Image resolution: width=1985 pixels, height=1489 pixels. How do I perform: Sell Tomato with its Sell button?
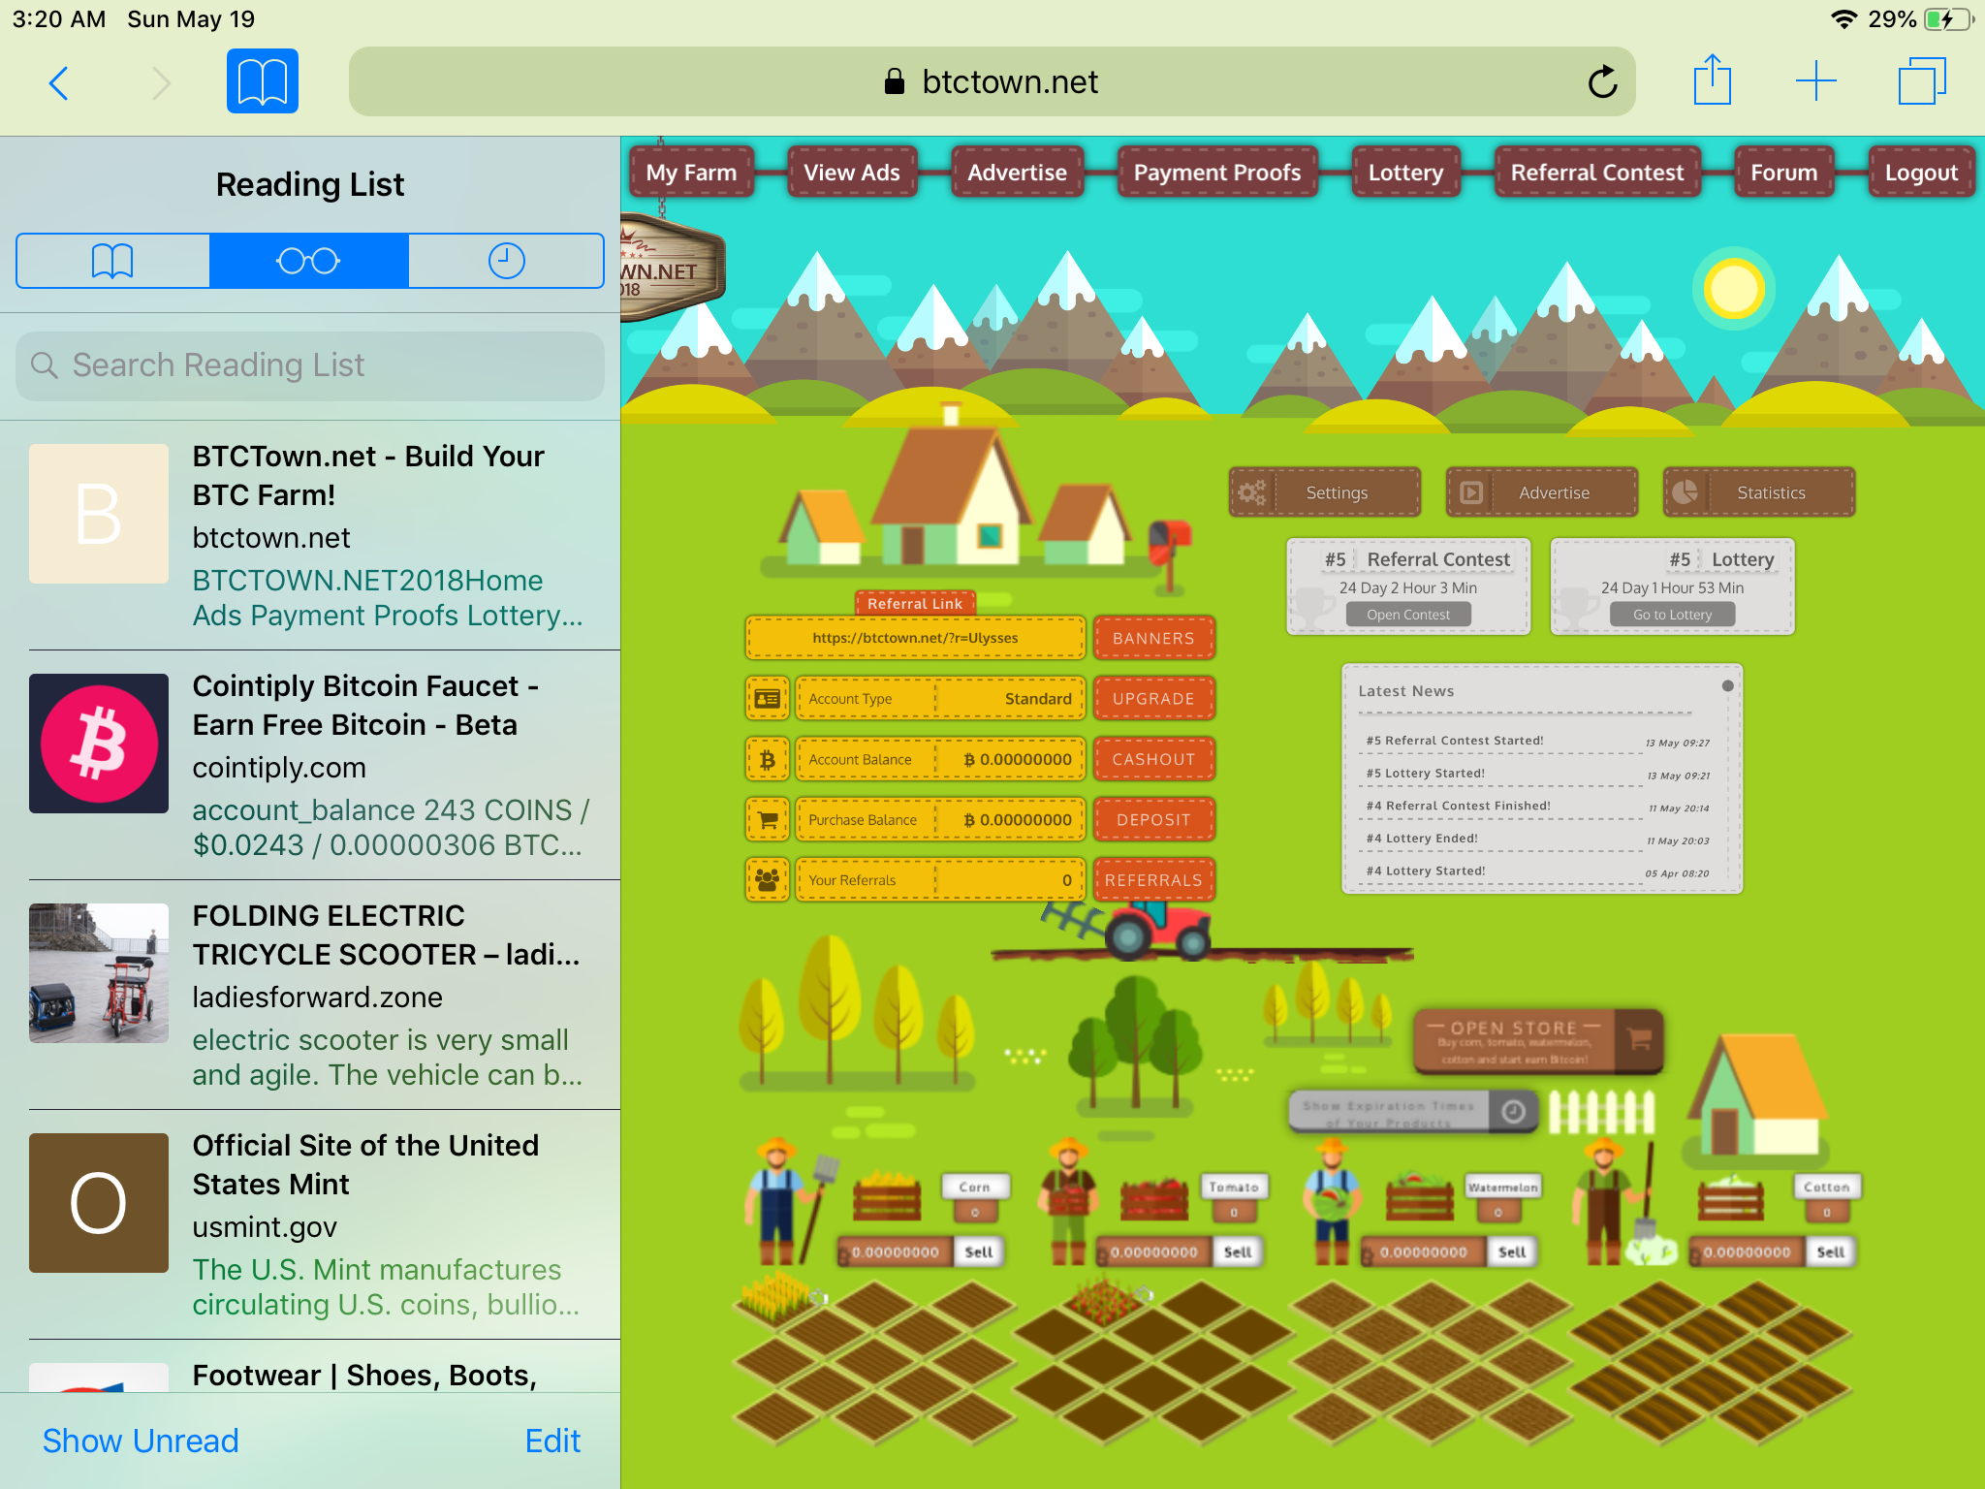pyautogui.click(x=1238, y=1251)
